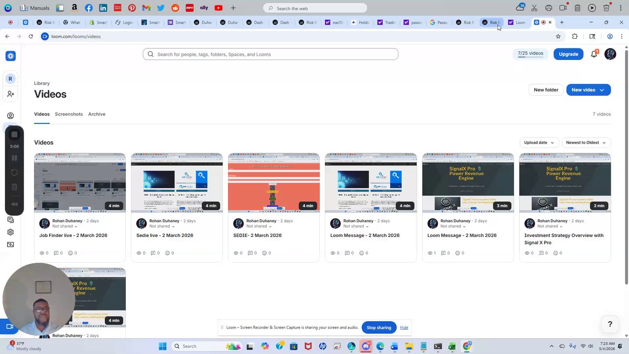
Task: Expand Not shared on SEDIE- 2 March
Action: (259, 226)
